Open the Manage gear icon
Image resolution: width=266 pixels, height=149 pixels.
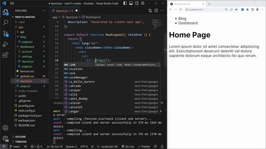[5, 139]
